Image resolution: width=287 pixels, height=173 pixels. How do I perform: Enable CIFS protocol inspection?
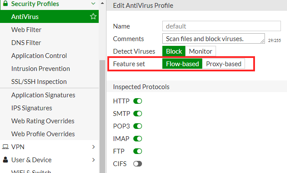[138, 164]
